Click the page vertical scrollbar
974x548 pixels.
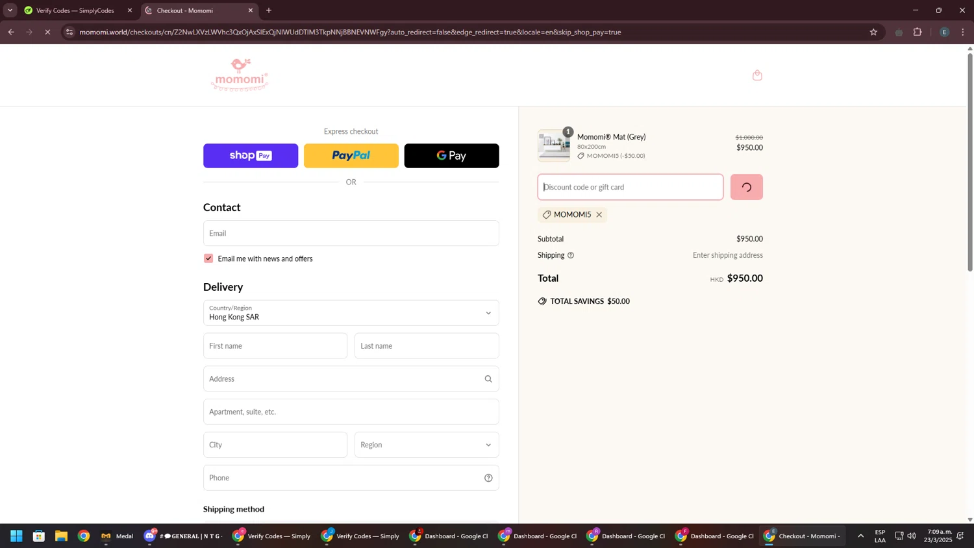coord(970,162)
